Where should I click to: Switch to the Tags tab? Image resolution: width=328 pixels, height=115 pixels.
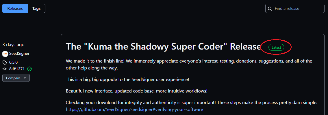(x=36, y=9)
